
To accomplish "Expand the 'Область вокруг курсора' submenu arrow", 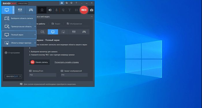I will pyautogui.click(x=35, y=43).
